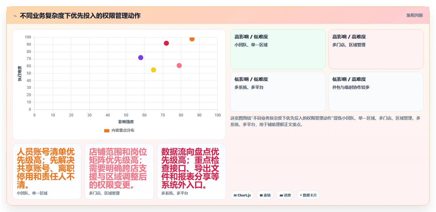Click 多门店、区域管理 under the pink card
This screenshot has width=436, height=212.
point(104,193)
